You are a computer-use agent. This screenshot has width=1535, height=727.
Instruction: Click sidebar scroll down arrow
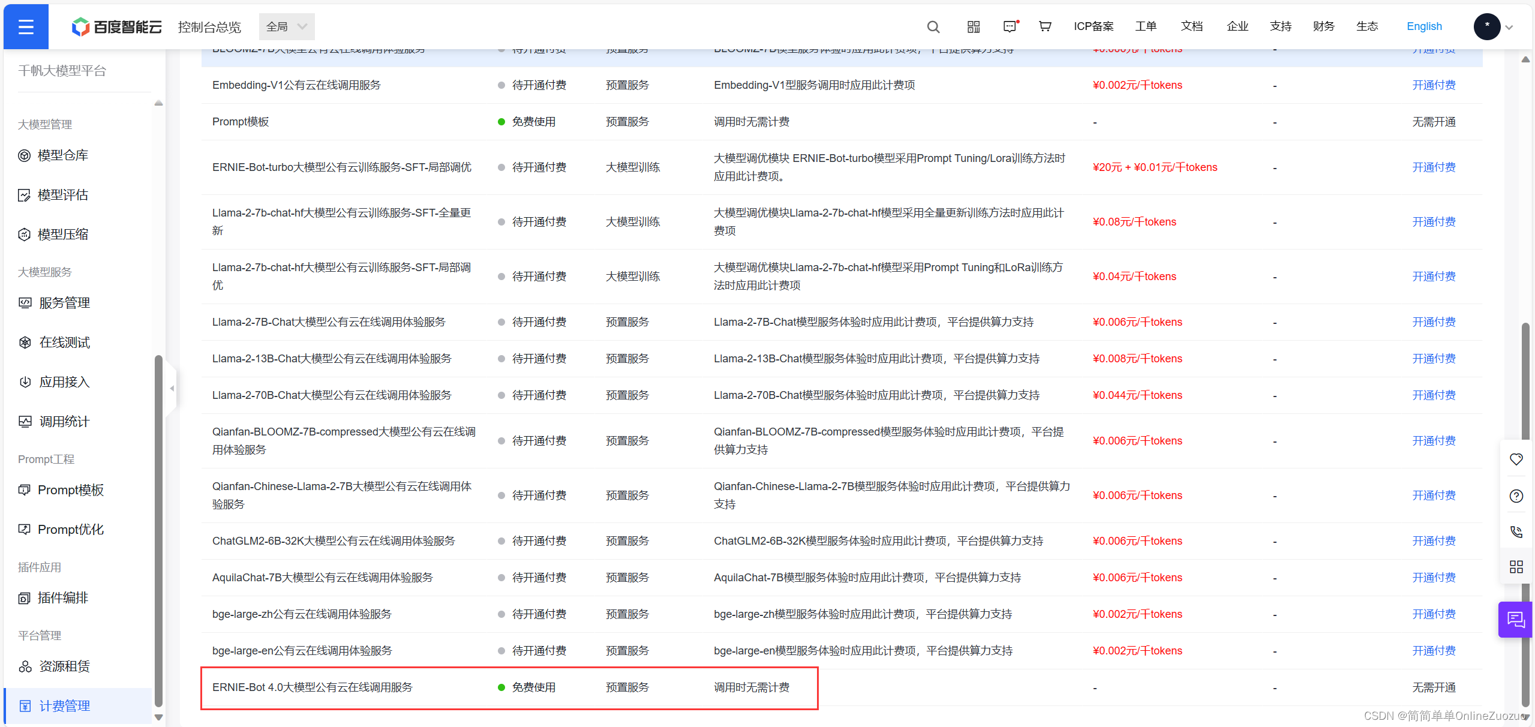158,717
